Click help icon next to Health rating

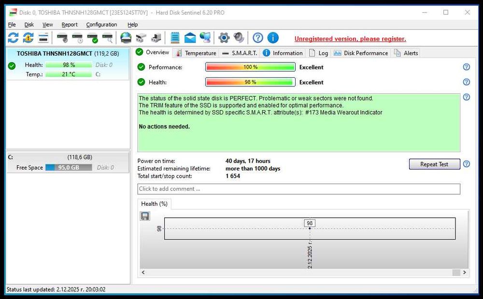click(x=467, y=82)
